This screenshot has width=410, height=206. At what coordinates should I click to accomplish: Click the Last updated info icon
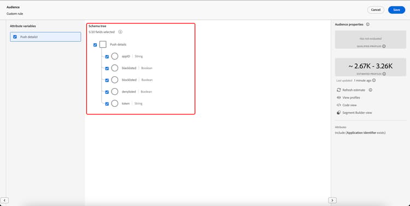click(374, 80)
